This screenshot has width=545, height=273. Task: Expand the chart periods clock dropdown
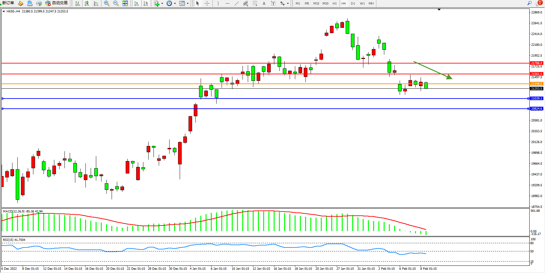point(175,4)
